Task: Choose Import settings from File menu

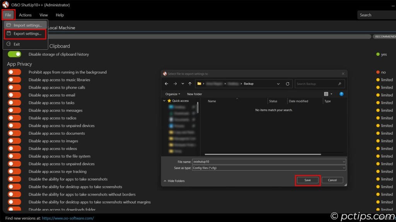Action: click(x=27, y=25)
